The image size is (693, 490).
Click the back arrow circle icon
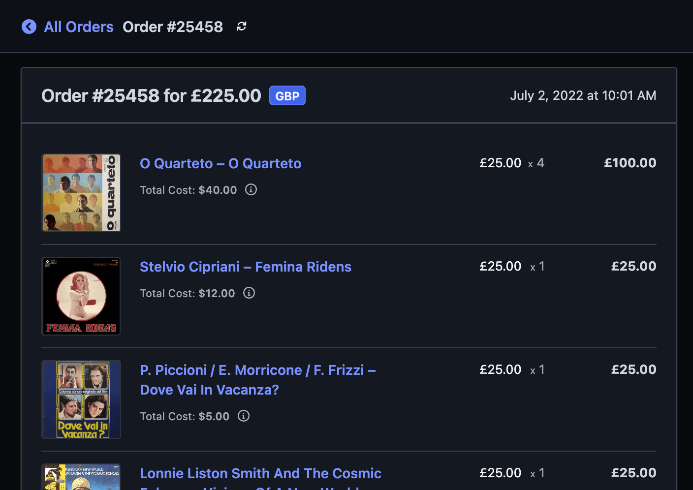29,27
